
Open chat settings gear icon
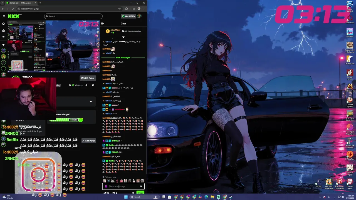click(133, 193)
